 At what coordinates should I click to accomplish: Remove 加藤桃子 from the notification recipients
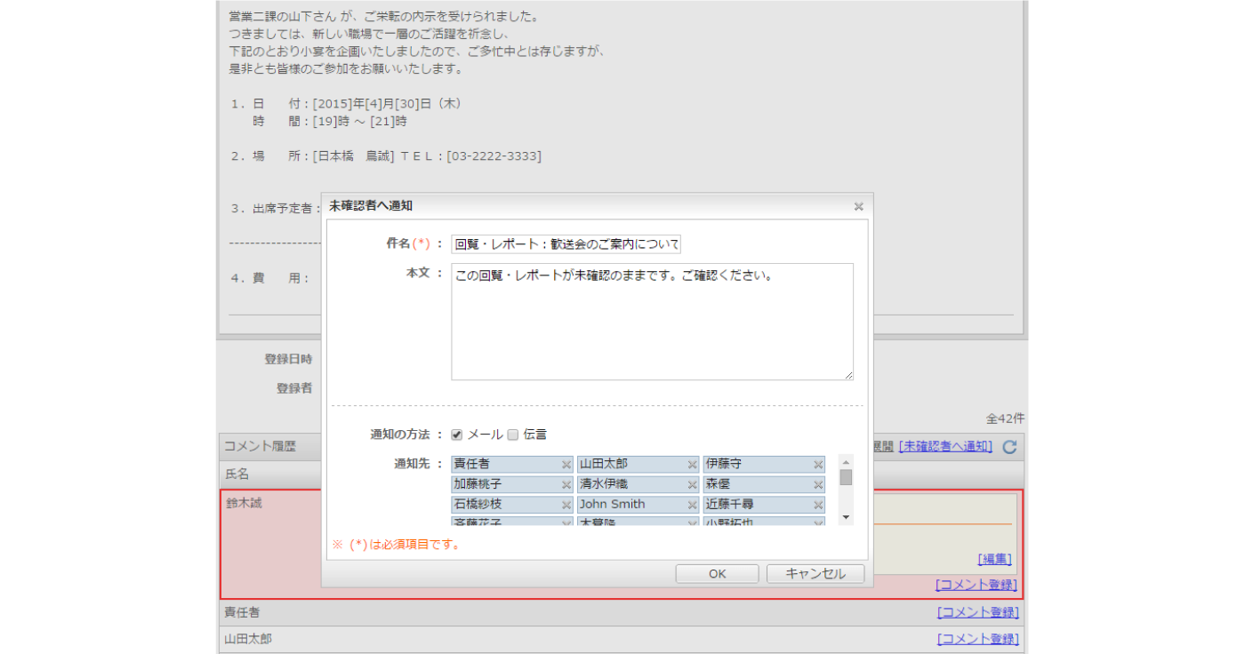(x=566, y=484)
